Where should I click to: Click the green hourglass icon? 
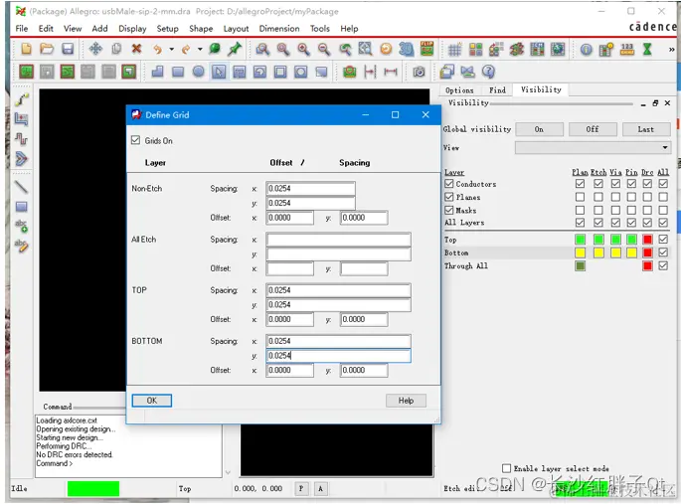coord(647,49)
